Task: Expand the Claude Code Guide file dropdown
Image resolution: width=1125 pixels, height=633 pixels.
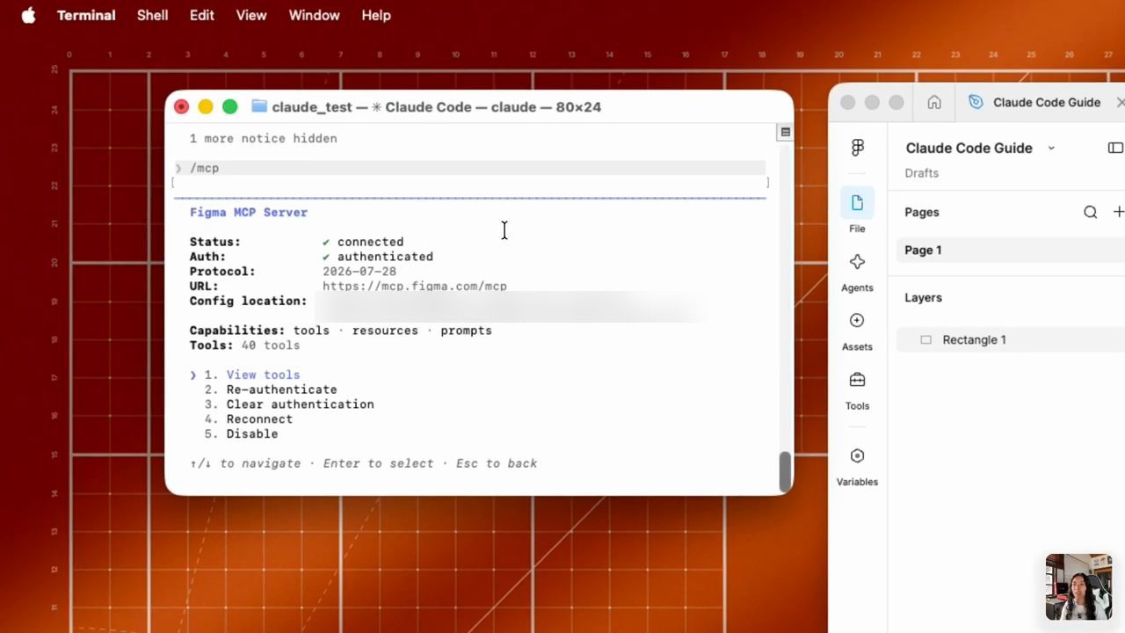Action: tap(1051, 148)
